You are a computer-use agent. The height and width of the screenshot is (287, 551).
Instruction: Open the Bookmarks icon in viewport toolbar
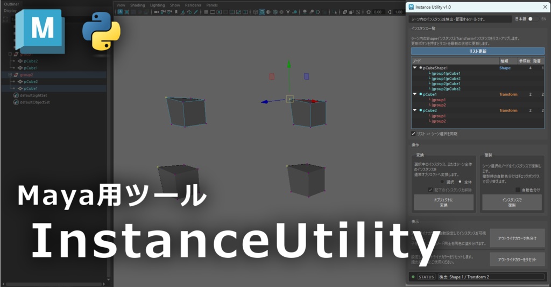point(176,12)
